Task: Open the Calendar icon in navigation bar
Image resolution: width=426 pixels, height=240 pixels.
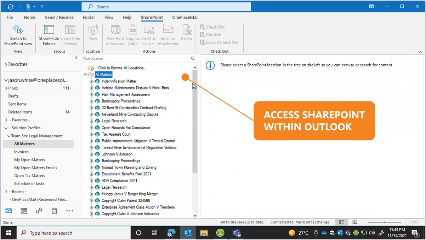Action: 24,211
